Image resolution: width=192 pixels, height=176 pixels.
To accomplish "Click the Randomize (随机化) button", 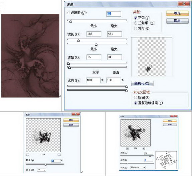I will (x=142, y=83).
